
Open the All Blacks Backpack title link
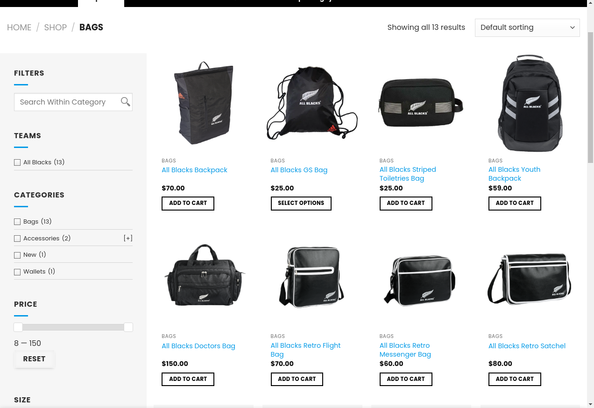pos(194,170)
